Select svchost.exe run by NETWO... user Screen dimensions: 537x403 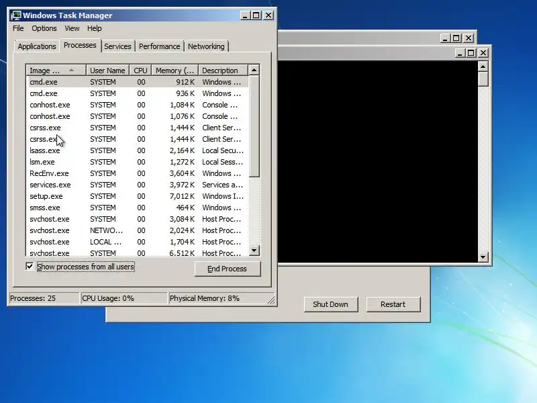137,230
